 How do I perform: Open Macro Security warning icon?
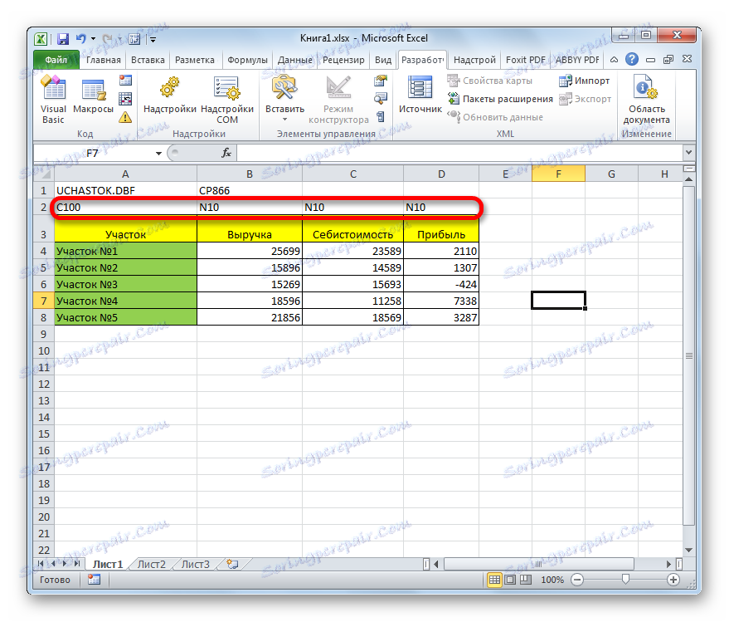click(125, 117)
